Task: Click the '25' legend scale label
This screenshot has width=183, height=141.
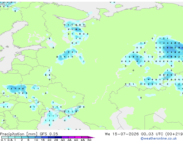Action: [x=56, y=140]
